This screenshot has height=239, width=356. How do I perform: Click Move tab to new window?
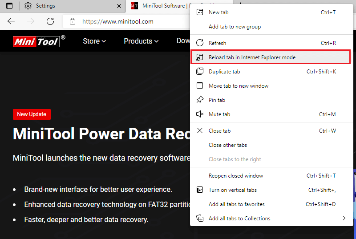pos(239,86)
